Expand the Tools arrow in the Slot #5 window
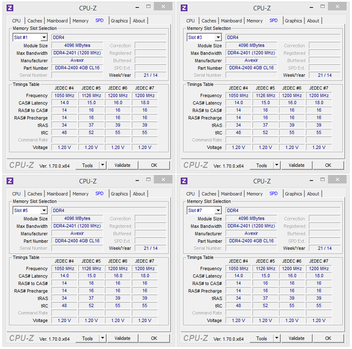Image resolution: width=352 pixels, height=349 pixels. 102,338
